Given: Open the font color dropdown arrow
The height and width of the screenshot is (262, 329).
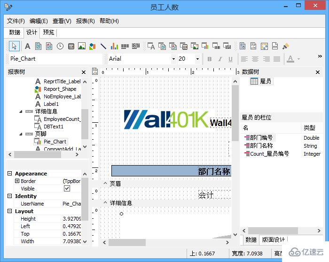Looking at the screenshot, I should click(x=298, y=59).
